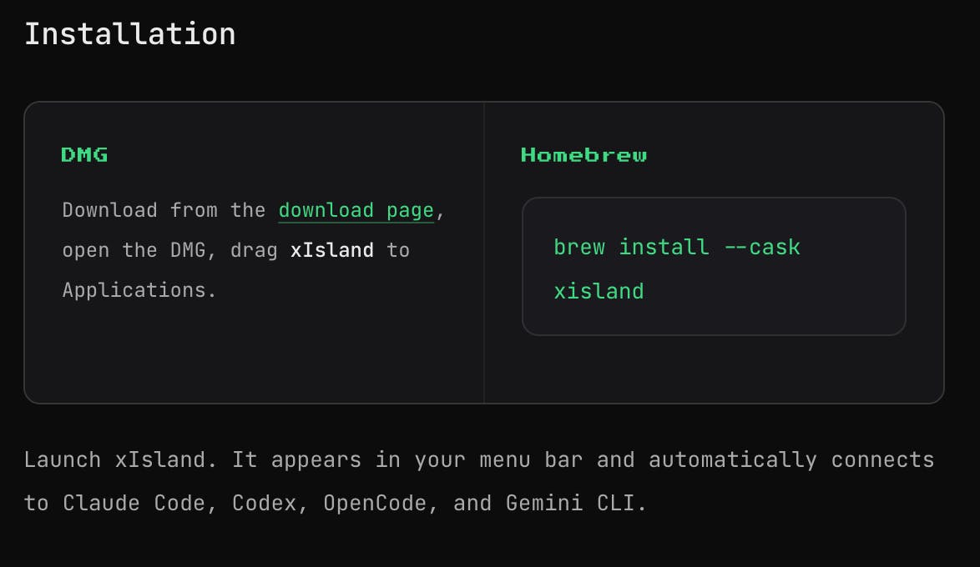Screen dimensions: 980x567
Task: Click the word Applications in DMG instructions
Action: [134, 290]
